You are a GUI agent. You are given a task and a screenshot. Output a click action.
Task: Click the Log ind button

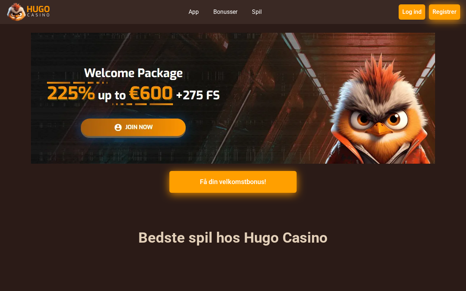[412, 12]
